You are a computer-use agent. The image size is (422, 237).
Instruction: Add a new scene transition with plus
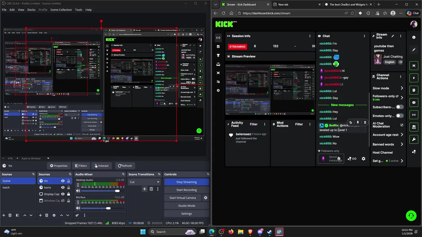click(144, 189)
